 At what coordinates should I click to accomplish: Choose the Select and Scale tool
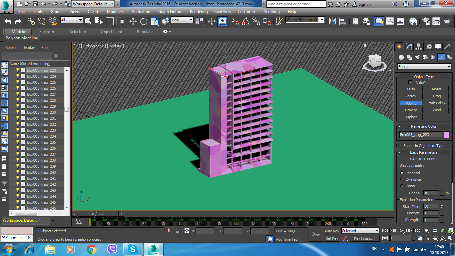coord(155,21)
